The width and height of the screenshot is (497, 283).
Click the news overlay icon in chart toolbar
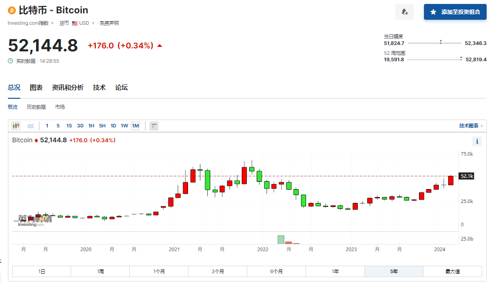(154, 126)
